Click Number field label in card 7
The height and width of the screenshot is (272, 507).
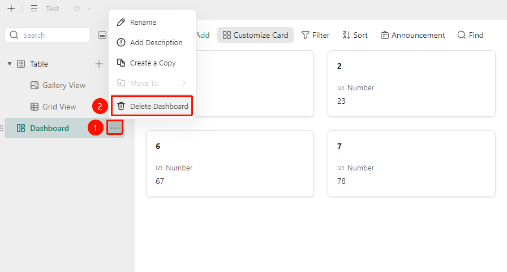pos(360,168)
